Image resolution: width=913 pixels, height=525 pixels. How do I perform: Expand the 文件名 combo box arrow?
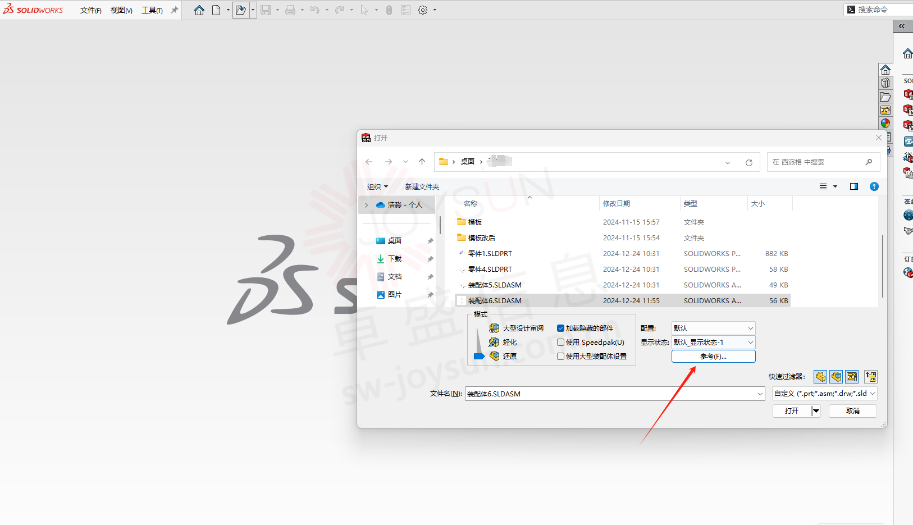click(760, 394)
